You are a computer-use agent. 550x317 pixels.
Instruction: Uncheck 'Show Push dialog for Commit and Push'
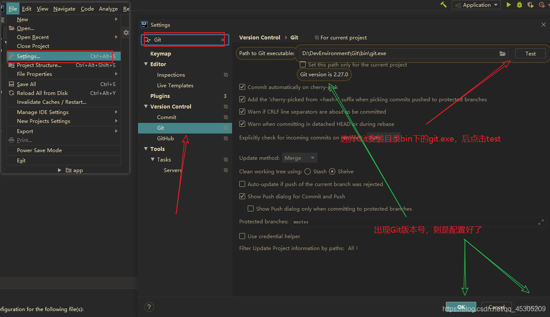(242, 196)
